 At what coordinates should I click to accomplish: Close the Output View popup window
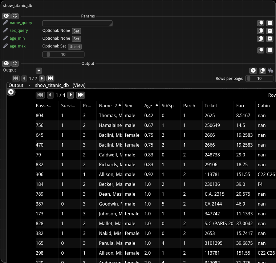point(11,92)
